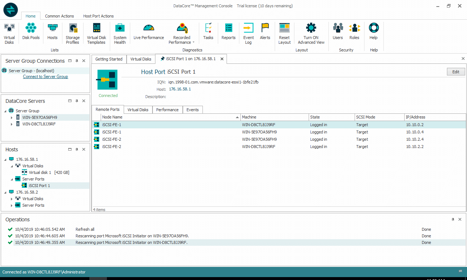Select row with IP 10.10.2.4
Image resolution: width=467 pixels, height=280 pixels.
pos(279,139)
